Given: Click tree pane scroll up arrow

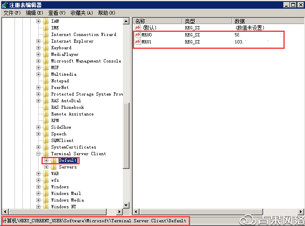Looking at the screenshot, I should click(126, 21).
